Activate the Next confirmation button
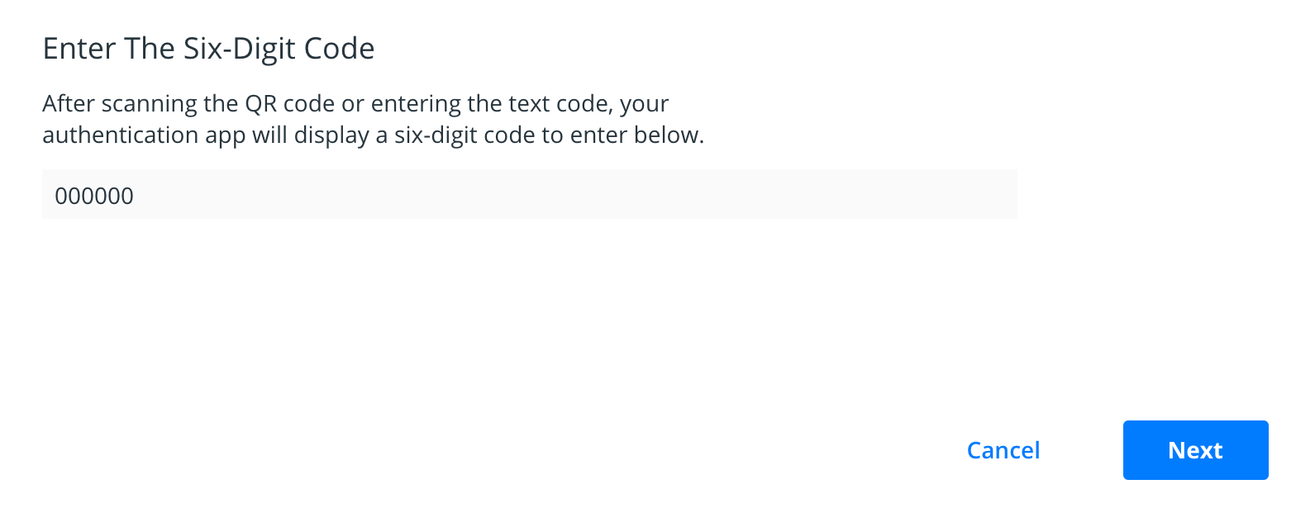 (1194, 450)
